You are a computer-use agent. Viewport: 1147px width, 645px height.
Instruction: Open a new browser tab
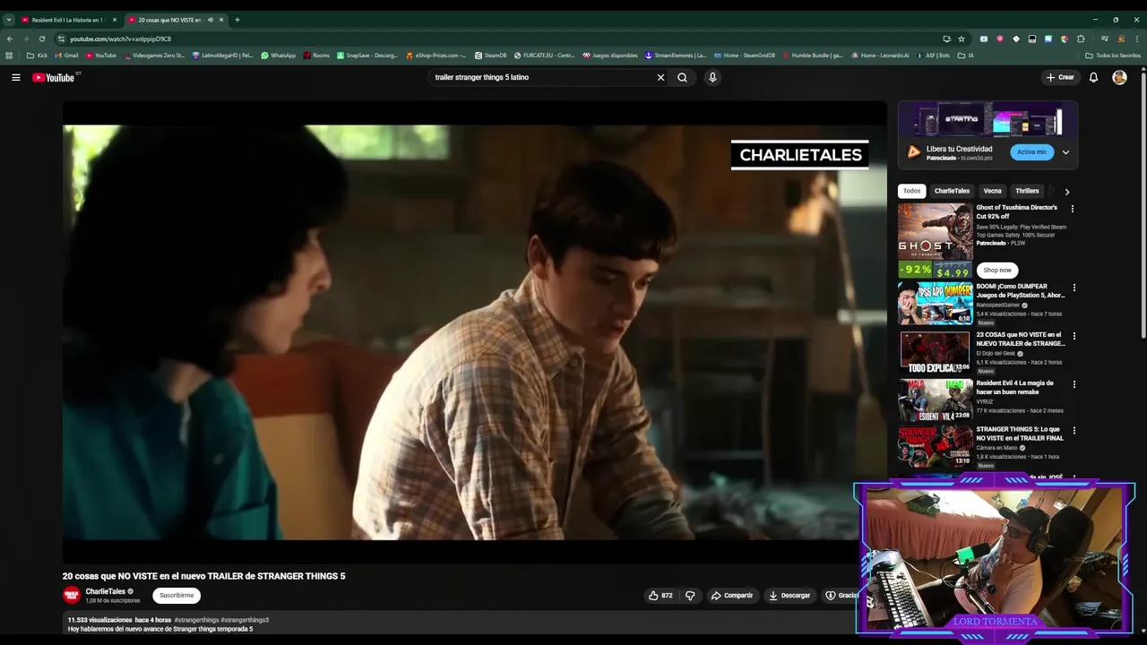pyautogui.click(x=237, y=20)
